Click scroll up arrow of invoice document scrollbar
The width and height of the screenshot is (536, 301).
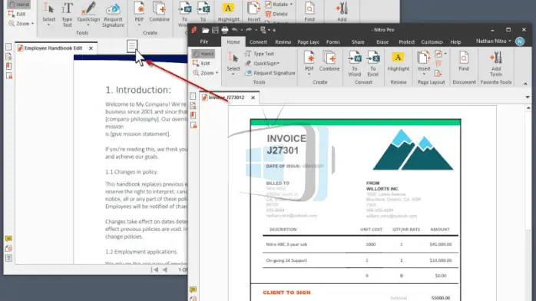tap(528, 108)
